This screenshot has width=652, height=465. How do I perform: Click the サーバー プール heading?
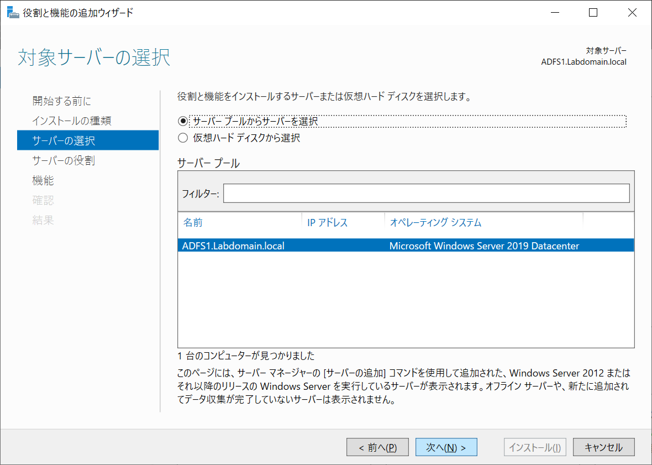pyautogui.click(x=208, y=163)
